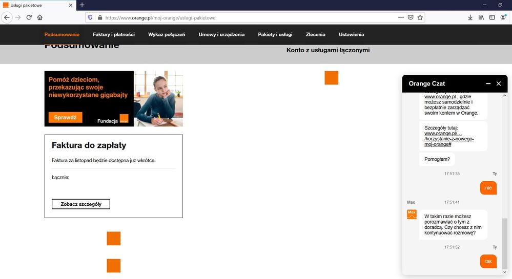512x279 pixels.
Task: Open the Firefox account avatar icon
Action: pos(503,17)
